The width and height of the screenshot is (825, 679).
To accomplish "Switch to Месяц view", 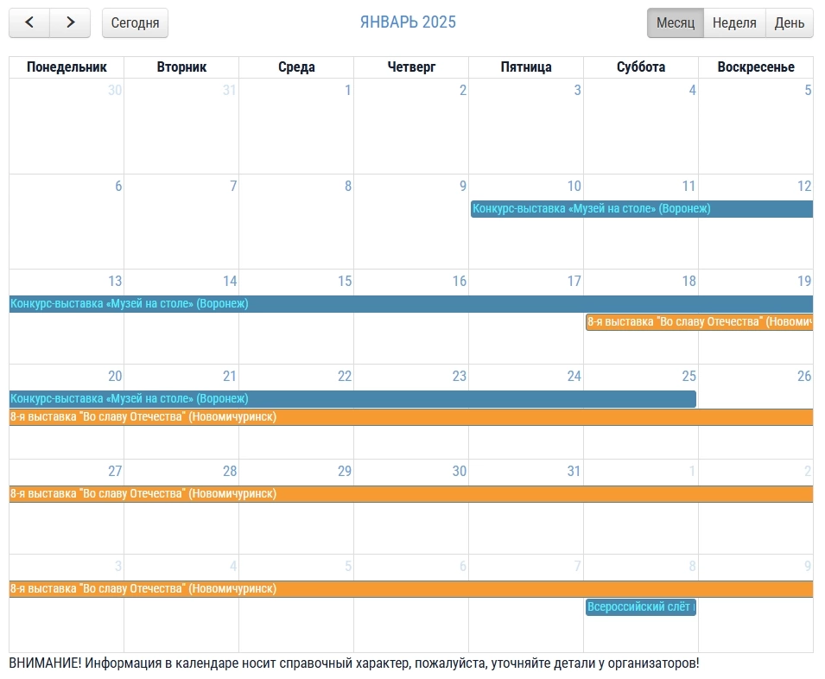I will click(675, 22).
